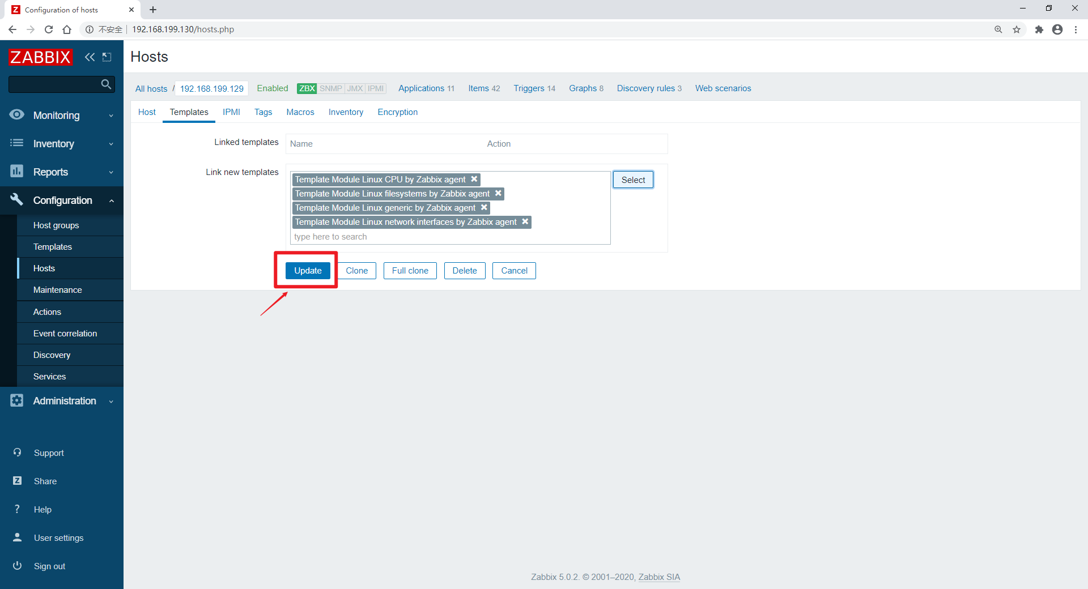
Task: Open browser extensions puzzle icon
Action: pos(1039,29)
